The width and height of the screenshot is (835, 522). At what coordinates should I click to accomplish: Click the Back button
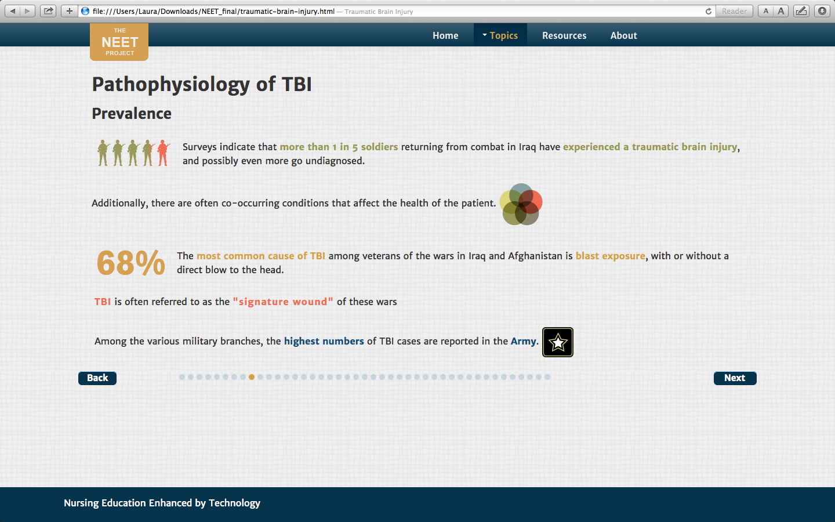pos(97,378)
